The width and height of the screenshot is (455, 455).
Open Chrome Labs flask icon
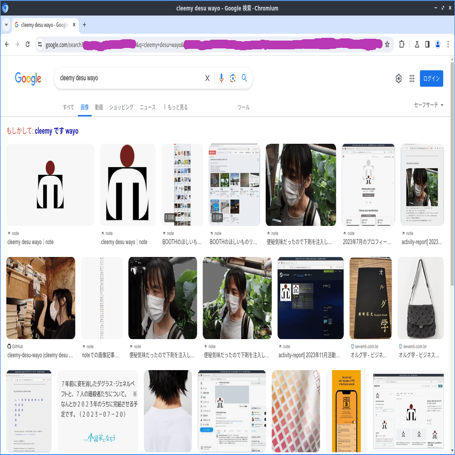tap(417, 44)
